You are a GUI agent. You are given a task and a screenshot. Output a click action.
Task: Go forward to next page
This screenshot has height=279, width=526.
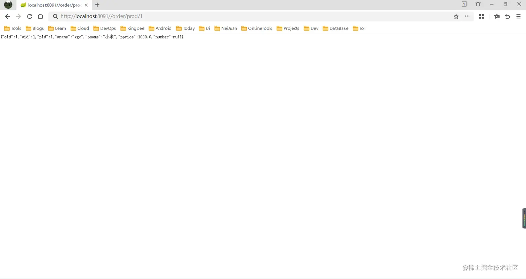(18, 16)
